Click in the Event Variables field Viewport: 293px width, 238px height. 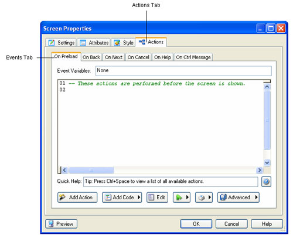[x=183, y=71]
